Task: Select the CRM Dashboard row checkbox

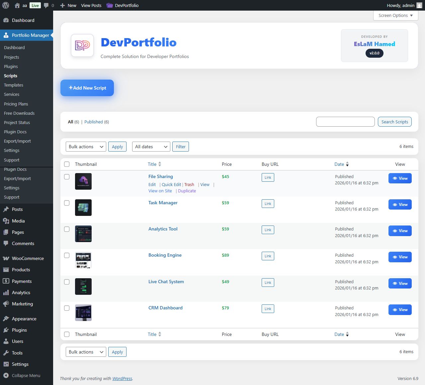Action: click(x=67, y=308)
